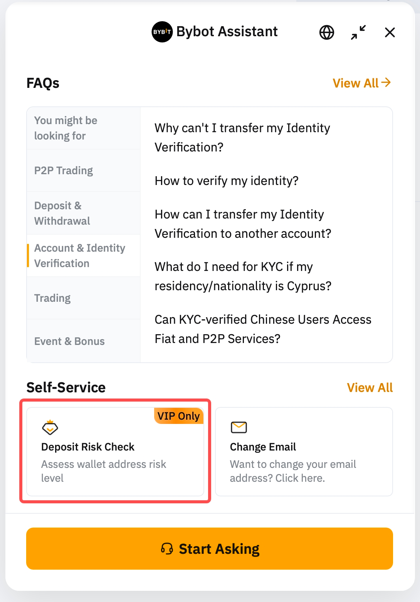Click the VIP Only badge
This screenshot has width=420, height=602.
pyautogui.click(x=178, y=416)
